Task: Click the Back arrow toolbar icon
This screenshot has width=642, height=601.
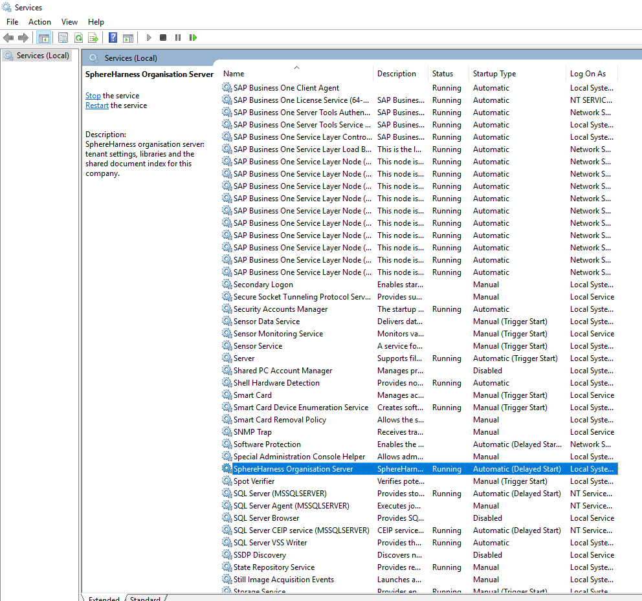Action: [x=8, y=38]
